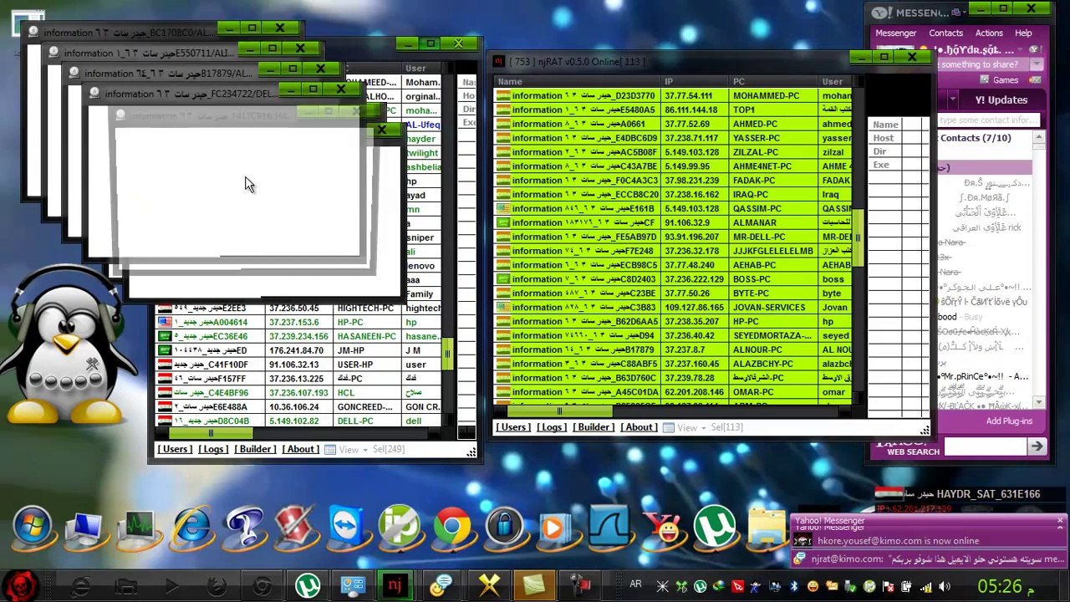
Task: Open the Contacts menu in Messenger
Action: coord(945,33)
